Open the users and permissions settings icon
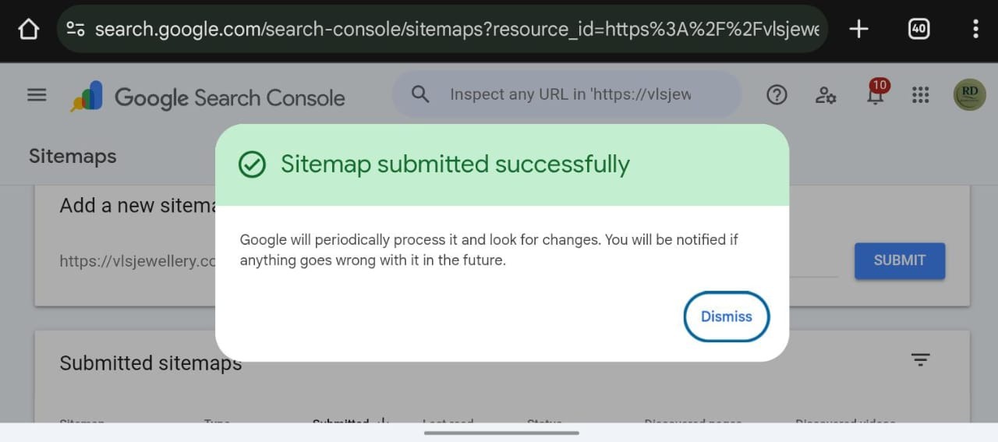Image resolution: width=998 pixels, height=442 pixels. (x=826, y=95)
